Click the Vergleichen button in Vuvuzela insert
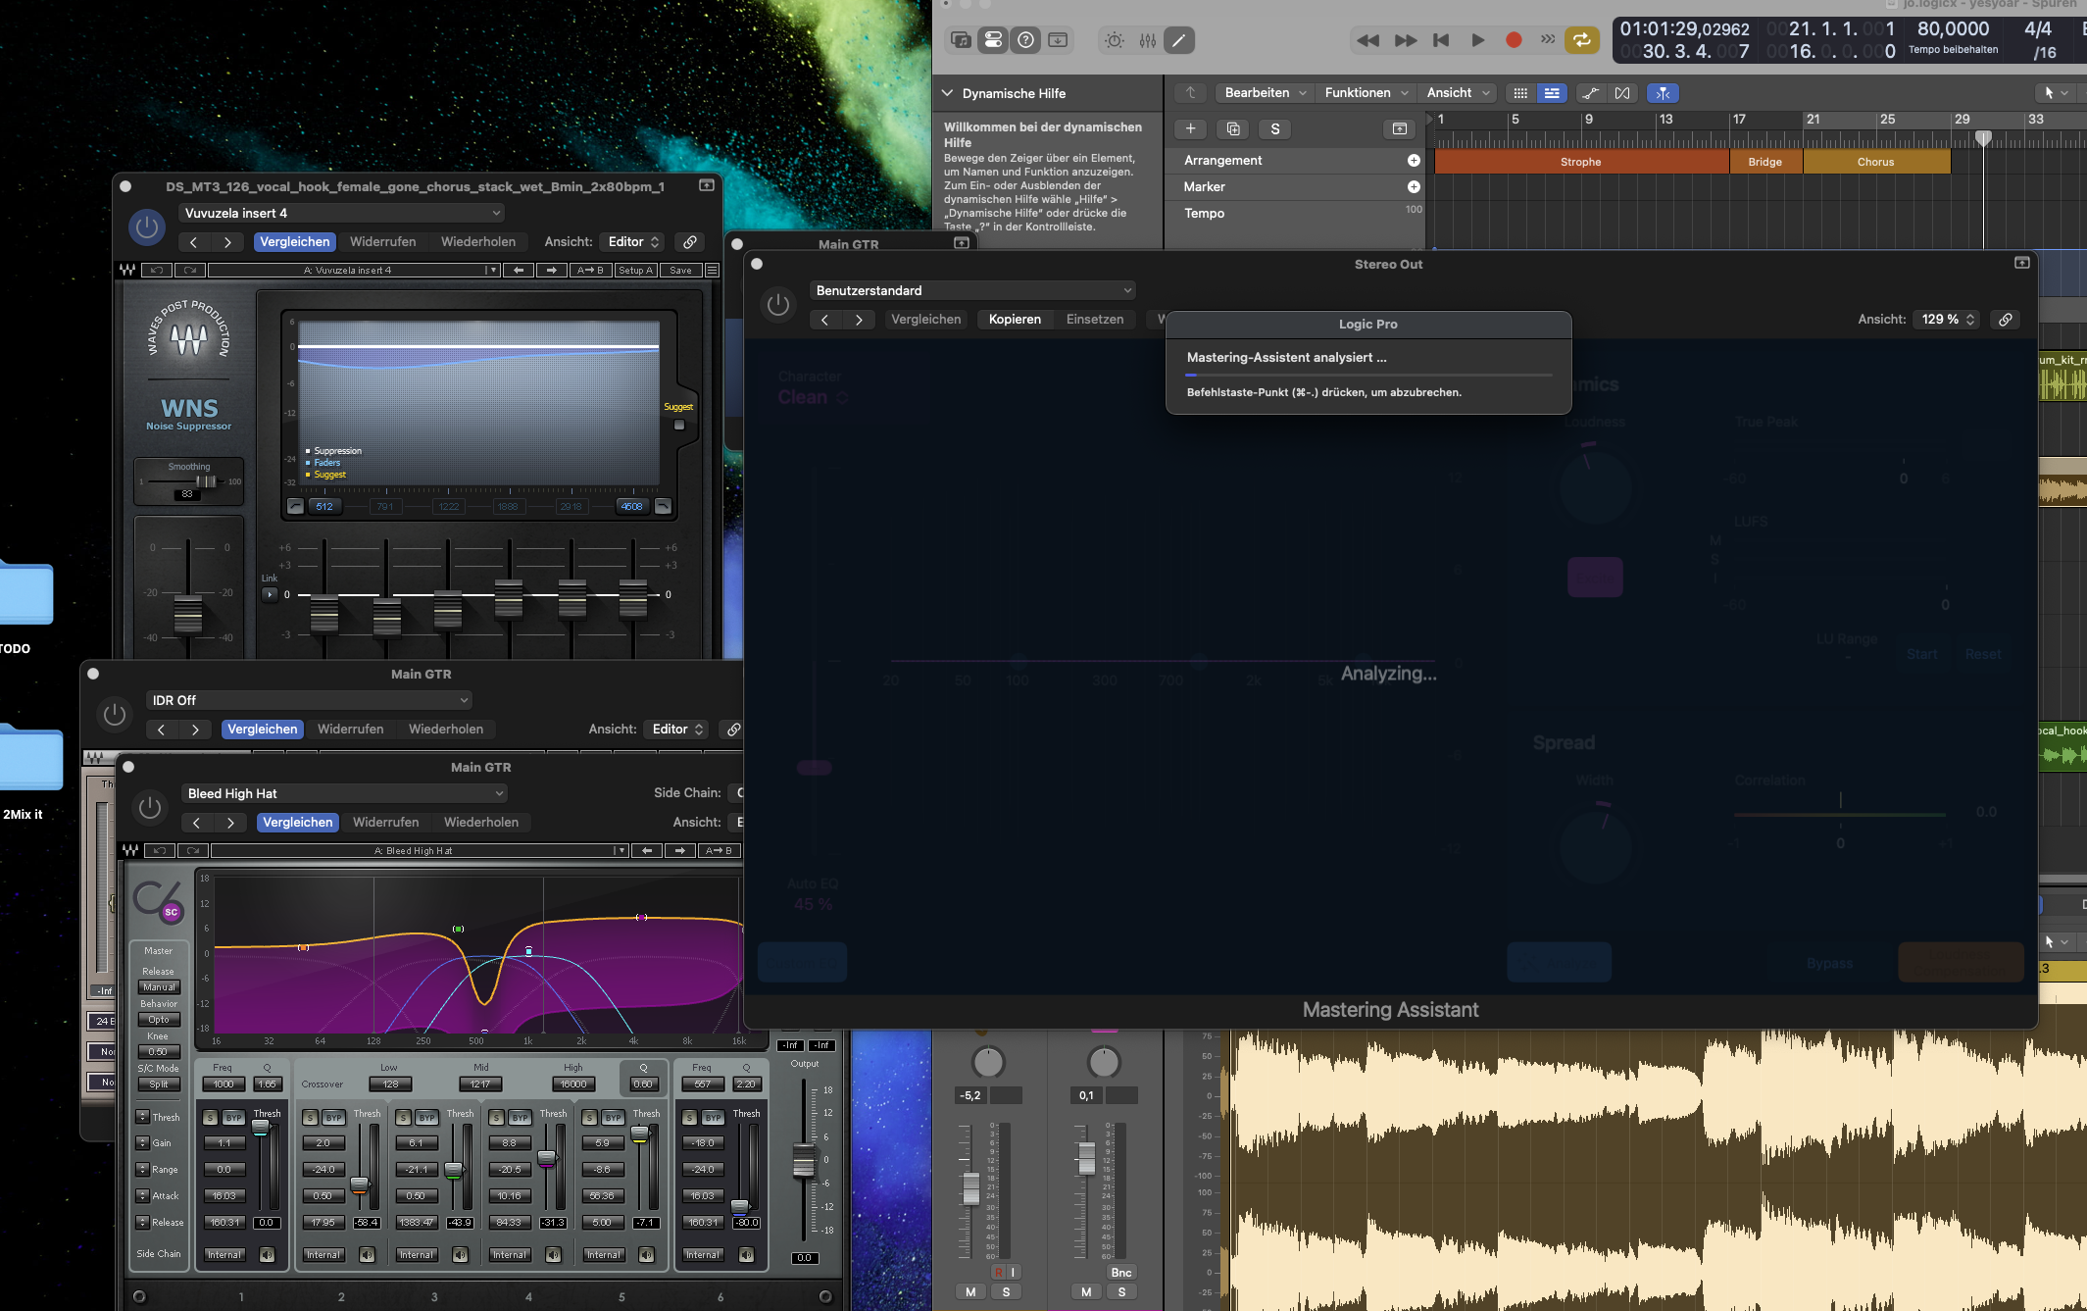The image size is (2087, 1311). [x=294, y=241]
